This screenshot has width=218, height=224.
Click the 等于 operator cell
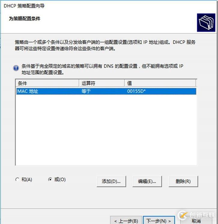(x=86, y=91)
